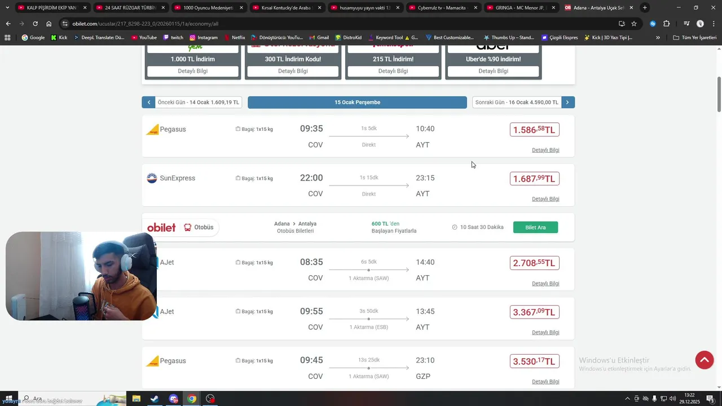722x406 pixels.
Task: Click Sonraki Gün 16 Ocak button
Action: (523, 102)
